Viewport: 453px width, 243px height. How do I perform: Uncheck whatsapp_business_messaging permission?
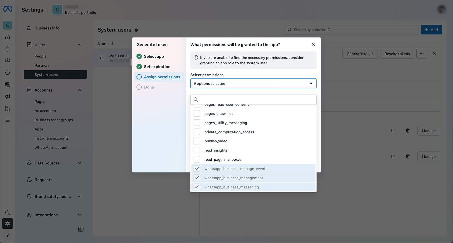coord(197,187)
